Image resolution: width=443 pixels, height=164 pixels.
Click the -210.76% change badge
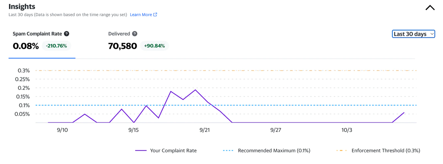(56, 46)
